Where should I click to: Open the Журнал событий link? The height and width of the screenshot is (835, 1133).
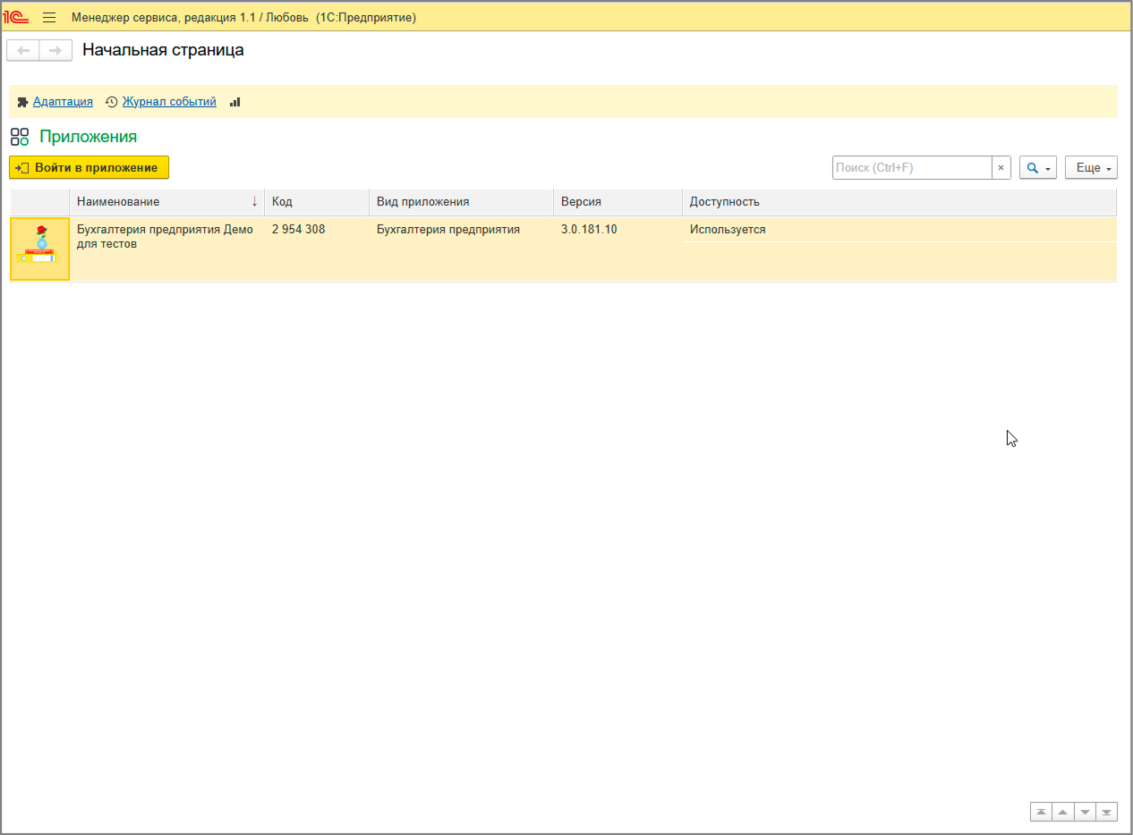(x=169, y=102)
